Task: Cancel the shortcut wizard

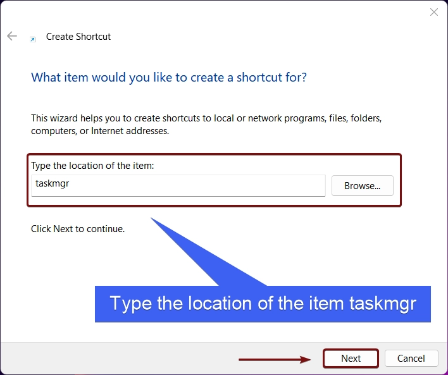Action: [411, 358]
